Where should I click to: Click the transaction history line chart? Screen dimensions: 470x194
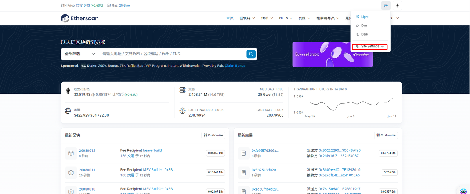[x=351, y=105]
